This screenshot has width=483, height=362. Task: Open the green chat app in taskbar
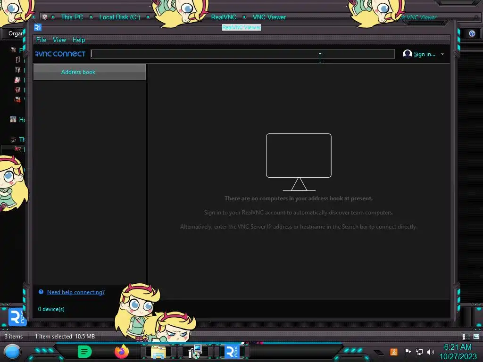click(x=85, y=352)
